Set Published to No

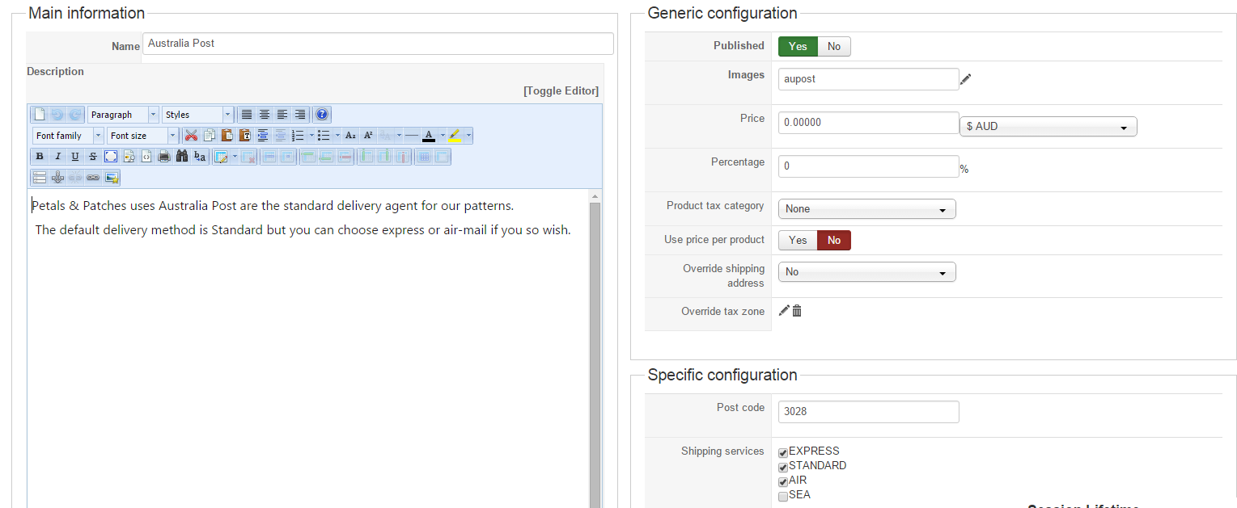click(834, 47)
